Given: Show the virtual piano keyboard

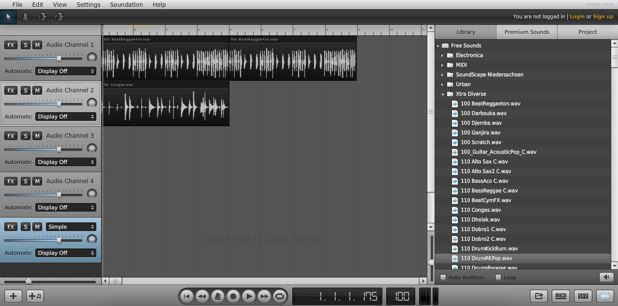Looking at the screenshot, I should coord(583,296).
